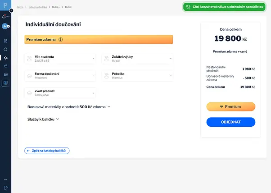Click the student icon in Věk studenta field

coord(30,59)
